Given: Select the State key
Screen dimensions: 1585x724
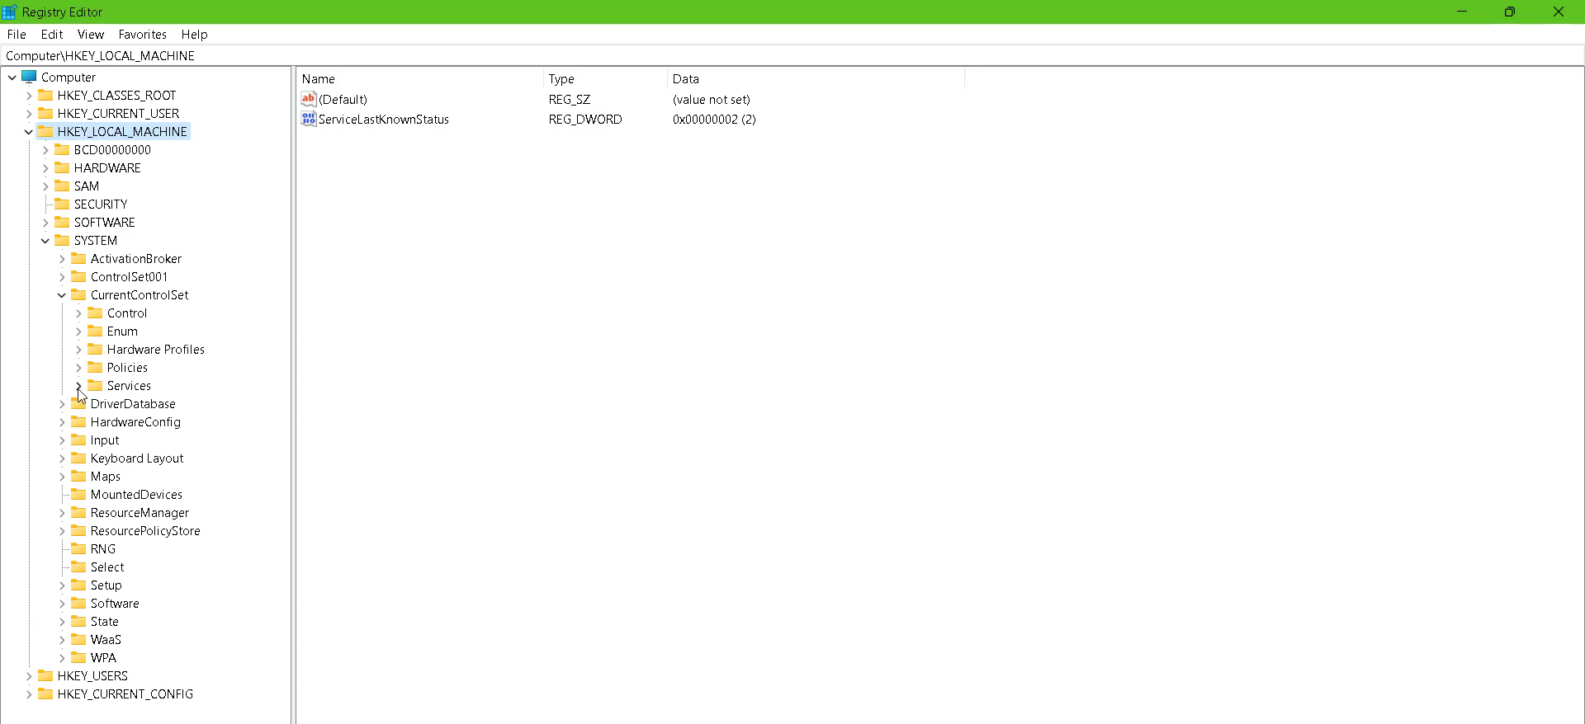Looking at the screenshot, I should click(x=105, y=622).
